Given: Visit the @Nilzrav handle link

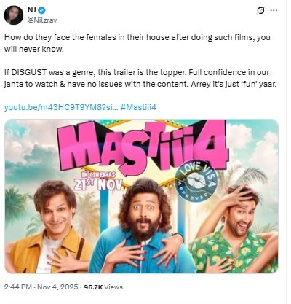Looking at the screenshot, I should [42, 20].
